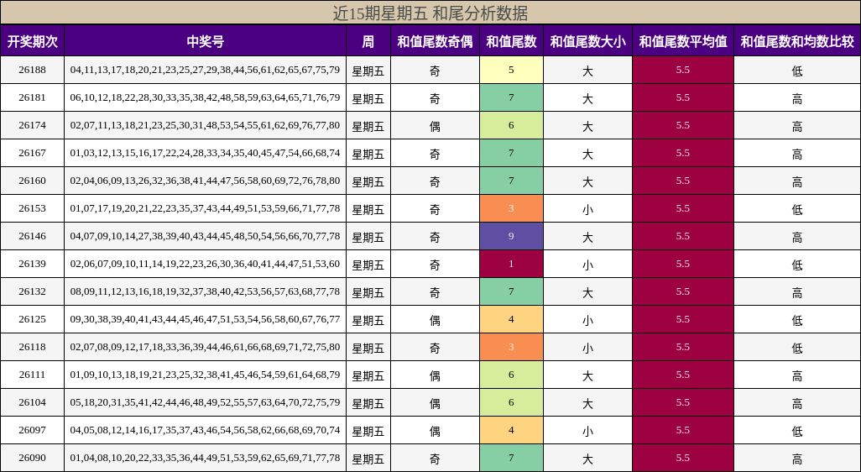This screenshot has width=861, height=472.
Task: Select draw number 26139
Action: (x=32, y=264)
